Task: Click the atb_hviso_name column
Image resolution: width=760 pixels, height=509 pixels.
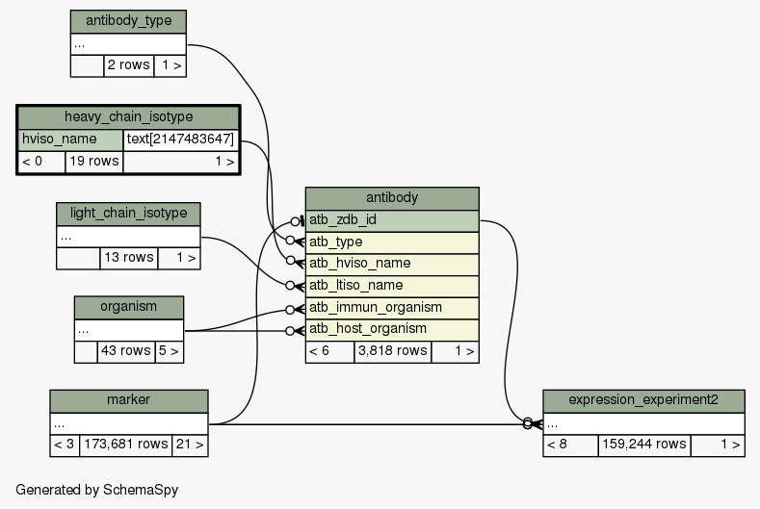Action: pyautogui.click(x=392, y=264)
